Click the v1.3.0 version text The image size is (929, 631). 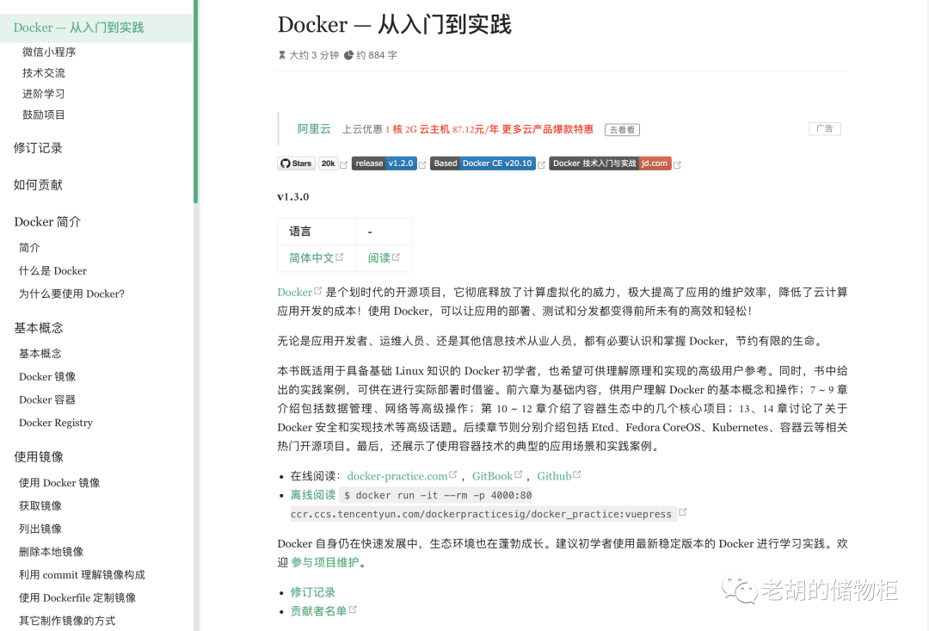point(293,197)
